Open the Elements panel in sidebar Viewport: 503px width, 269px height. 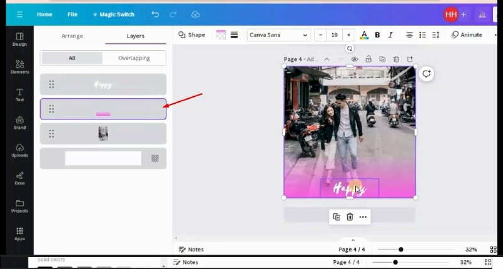pos(19,66)
